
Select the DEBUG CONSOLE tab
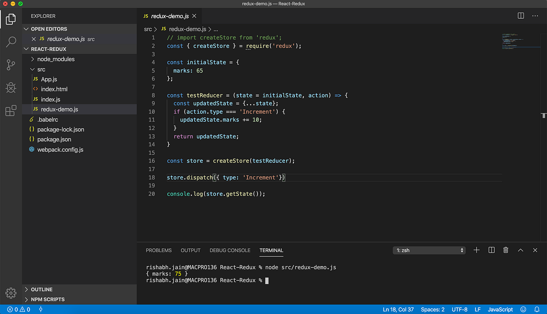(230, 250)
